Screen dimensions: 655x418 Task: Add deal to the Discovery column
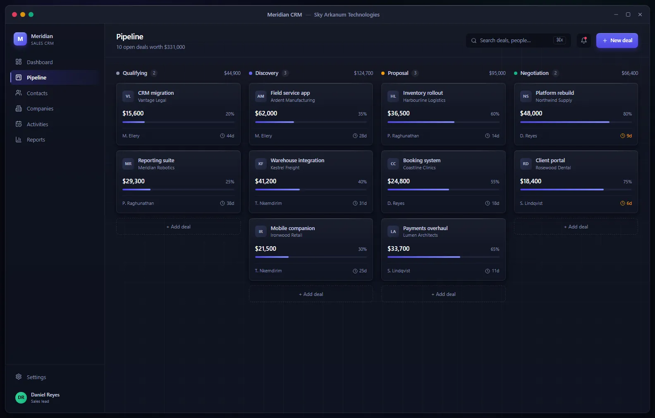tap(311, 294)
